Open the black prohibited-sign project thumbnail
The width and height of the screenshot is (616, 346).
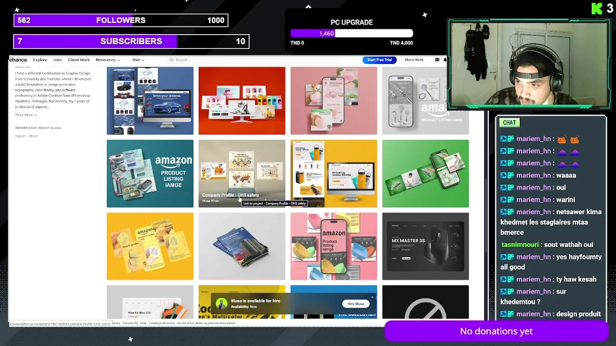(425, 302)
